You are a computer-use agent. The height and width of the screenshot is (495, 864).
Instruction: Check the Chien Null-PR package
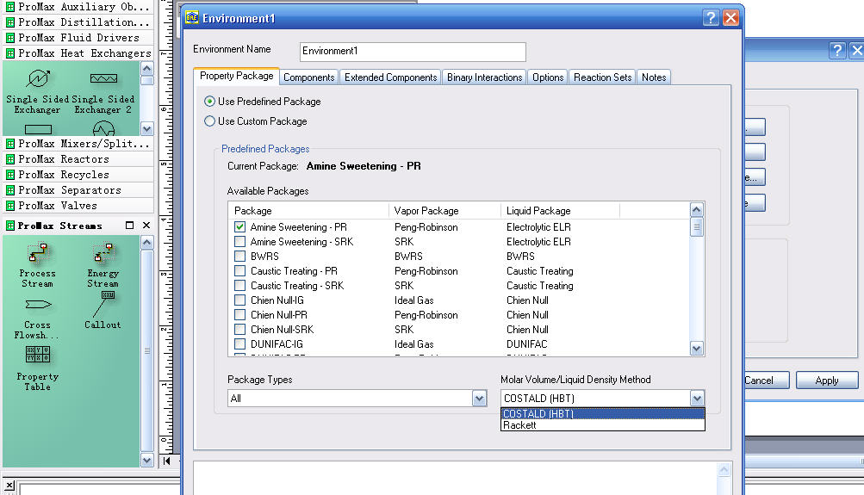tap(239, 315)
